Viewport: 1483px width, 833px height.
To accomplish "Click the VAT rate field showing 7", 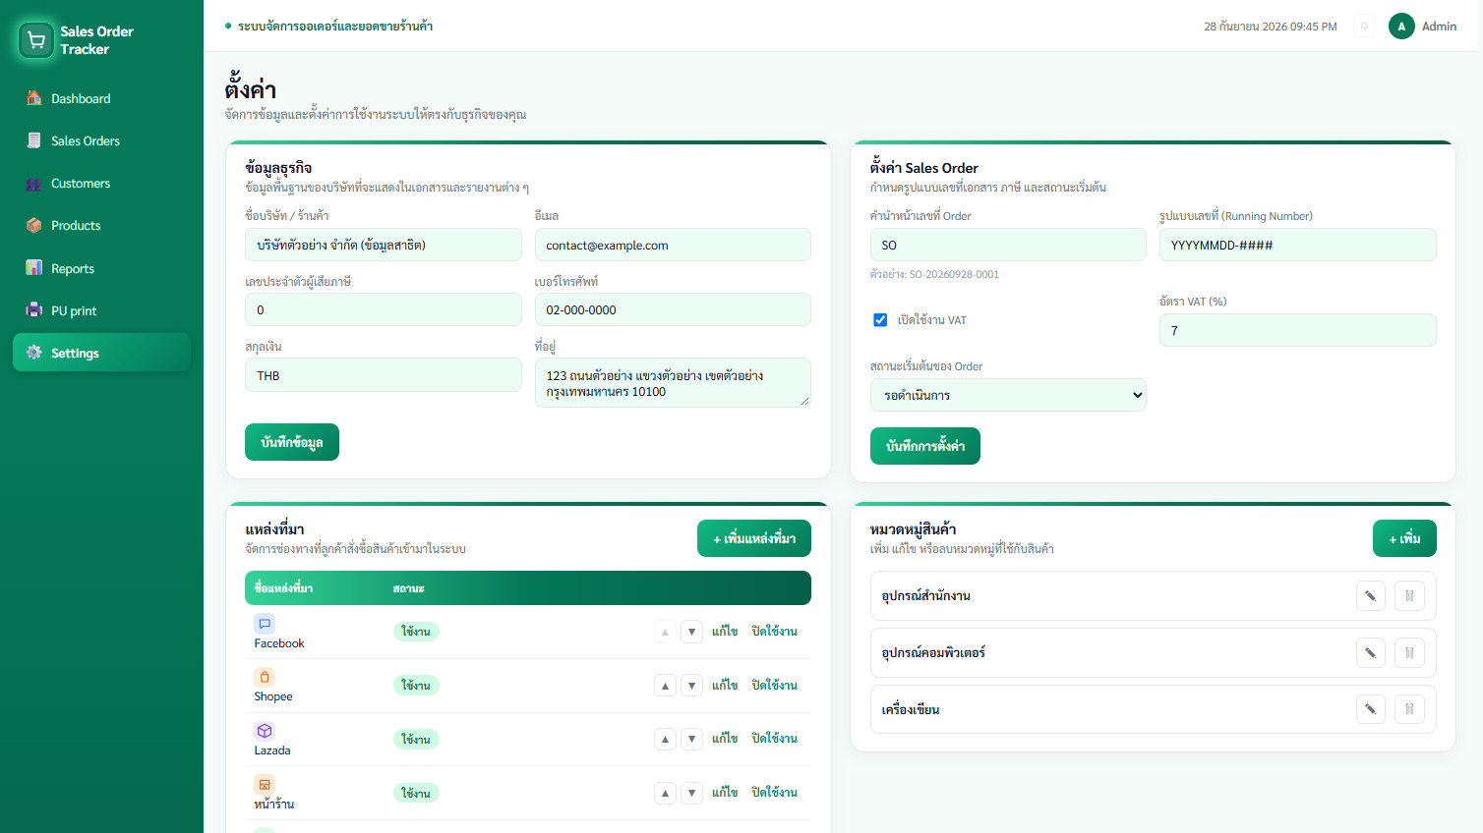I will click(1298, 330).
